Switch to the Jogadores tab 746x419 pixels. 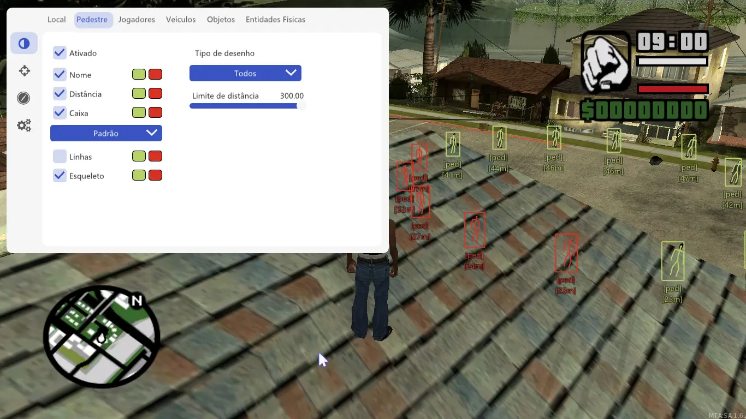(x=137, y=20)
